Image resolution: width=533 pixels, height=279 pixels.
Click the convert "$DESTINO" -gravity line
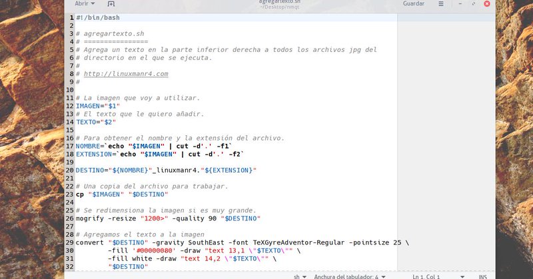pos(243,242)
